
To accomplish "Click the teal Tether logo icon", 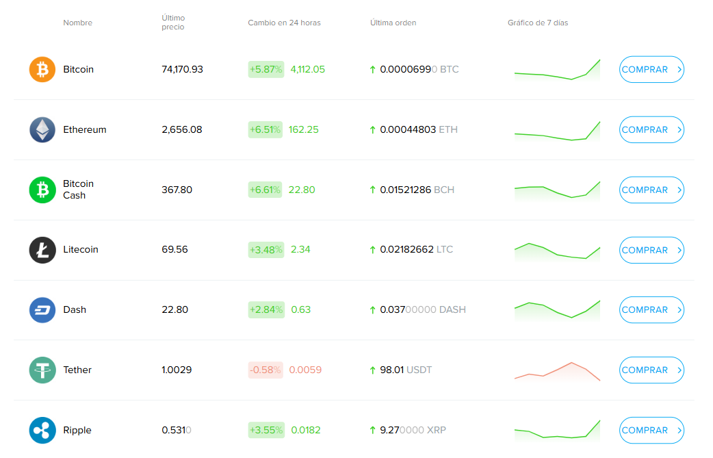I will tap(42, 370).
